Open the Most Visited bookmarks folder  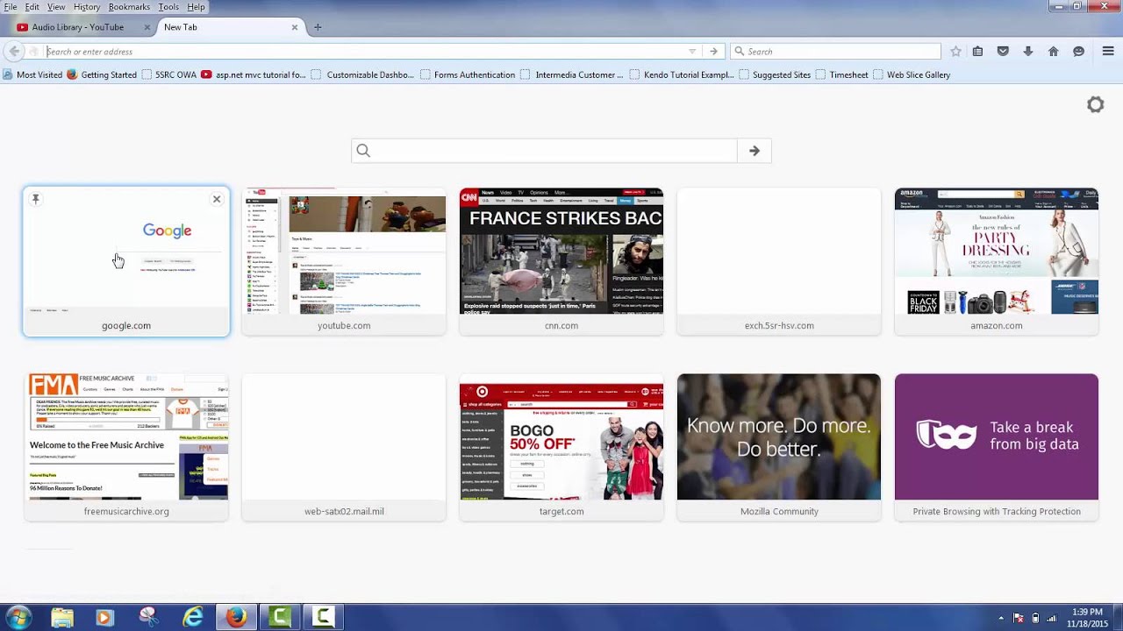point(33,75)
